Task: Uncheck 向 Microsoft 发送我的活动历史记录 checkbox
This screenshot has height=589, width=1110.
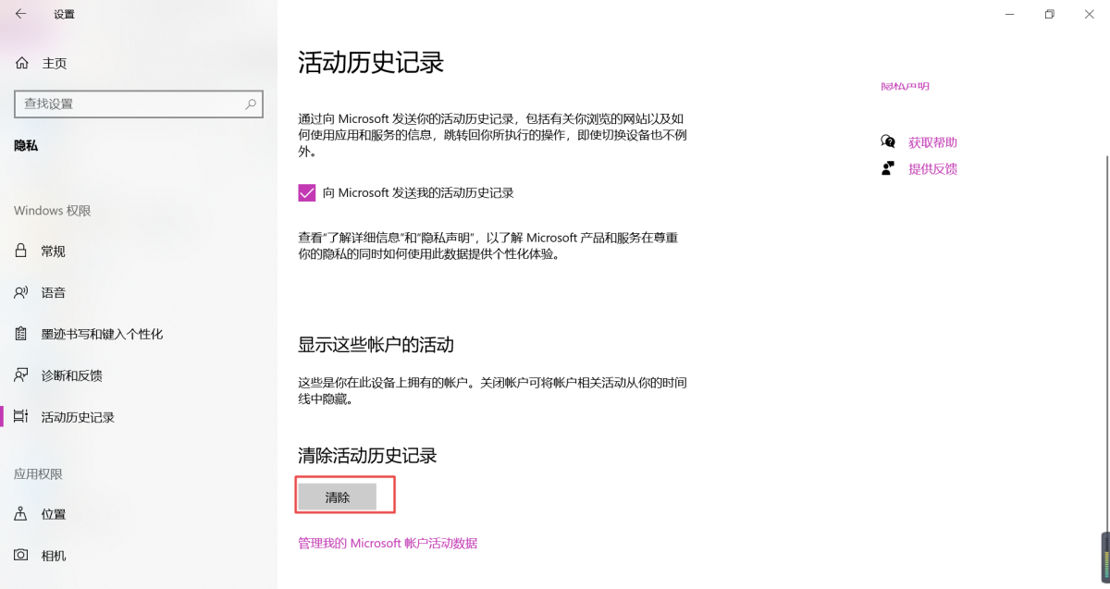Action: pos(307,192)
